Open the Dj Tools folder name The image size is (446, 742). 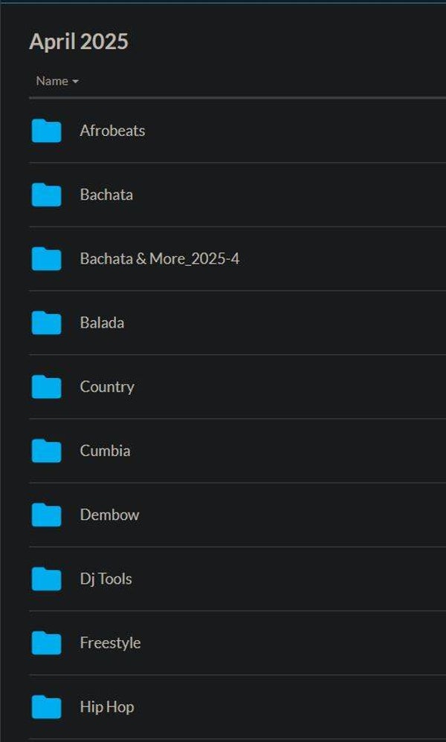pos(106,579)
